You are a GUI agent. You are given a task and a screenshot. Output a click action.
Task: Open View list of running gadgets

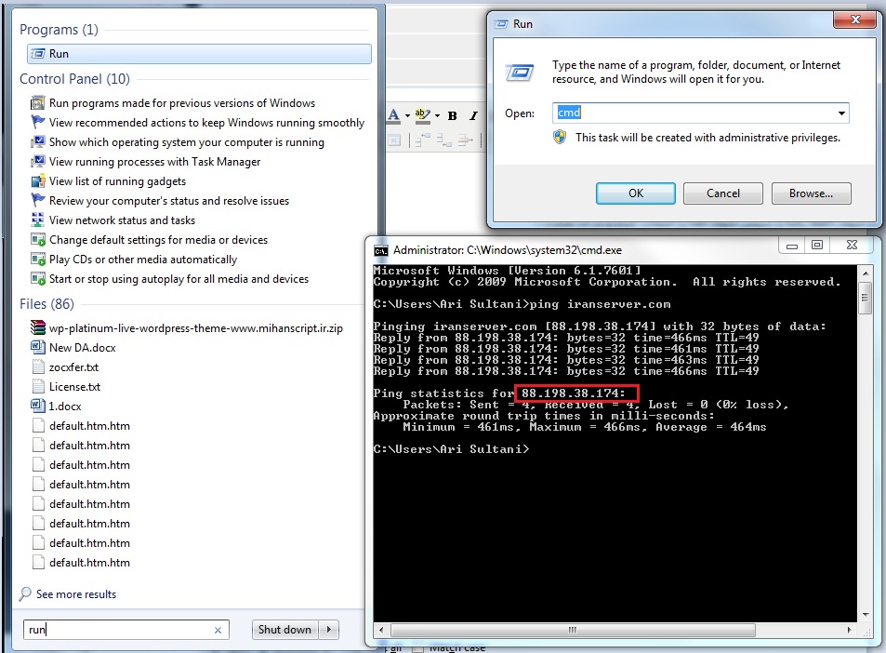[109, 181]
